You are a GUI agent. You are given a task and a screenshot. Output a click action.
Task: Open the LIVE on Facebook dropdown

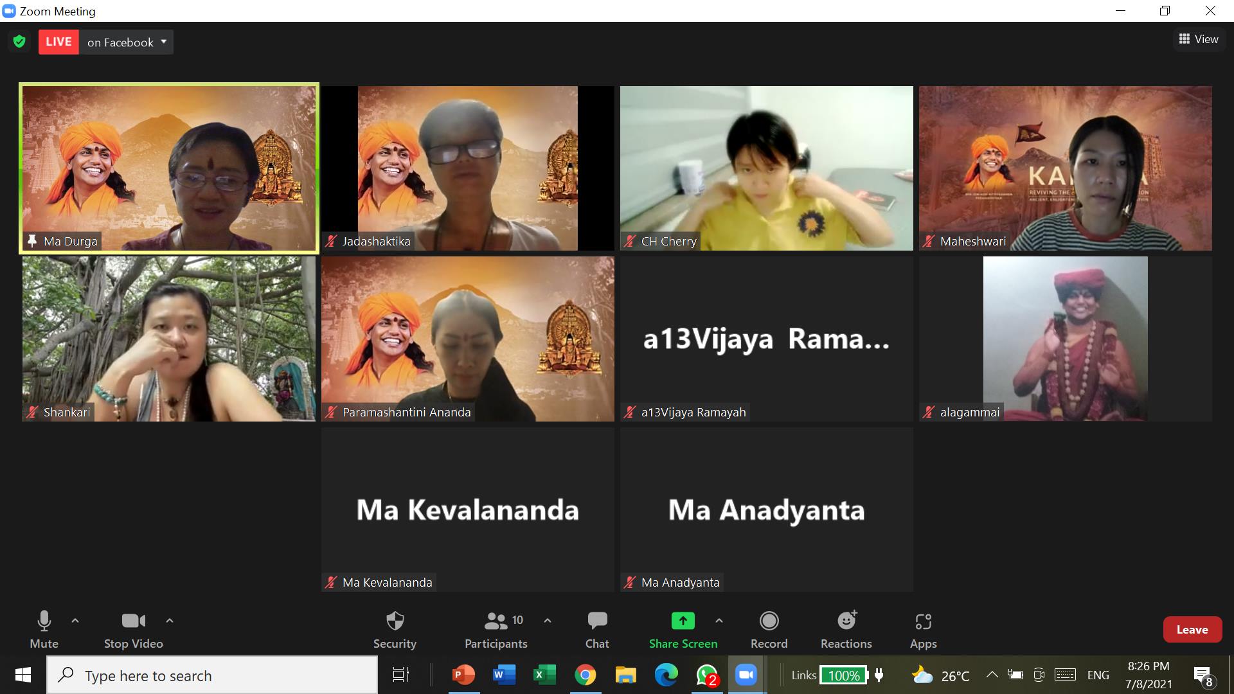pos(164,42)
